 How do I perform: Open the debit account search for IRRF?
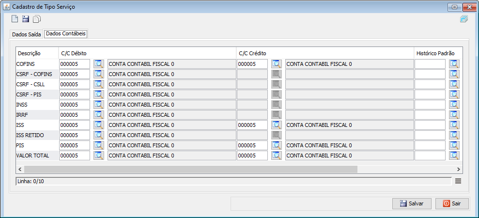tap(99, 115)
